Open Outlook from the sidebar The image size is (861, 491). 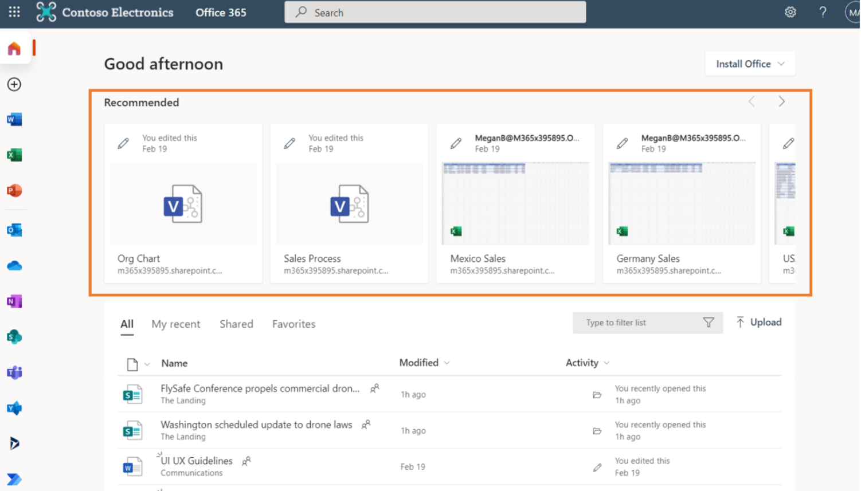(x=14, y=229)
